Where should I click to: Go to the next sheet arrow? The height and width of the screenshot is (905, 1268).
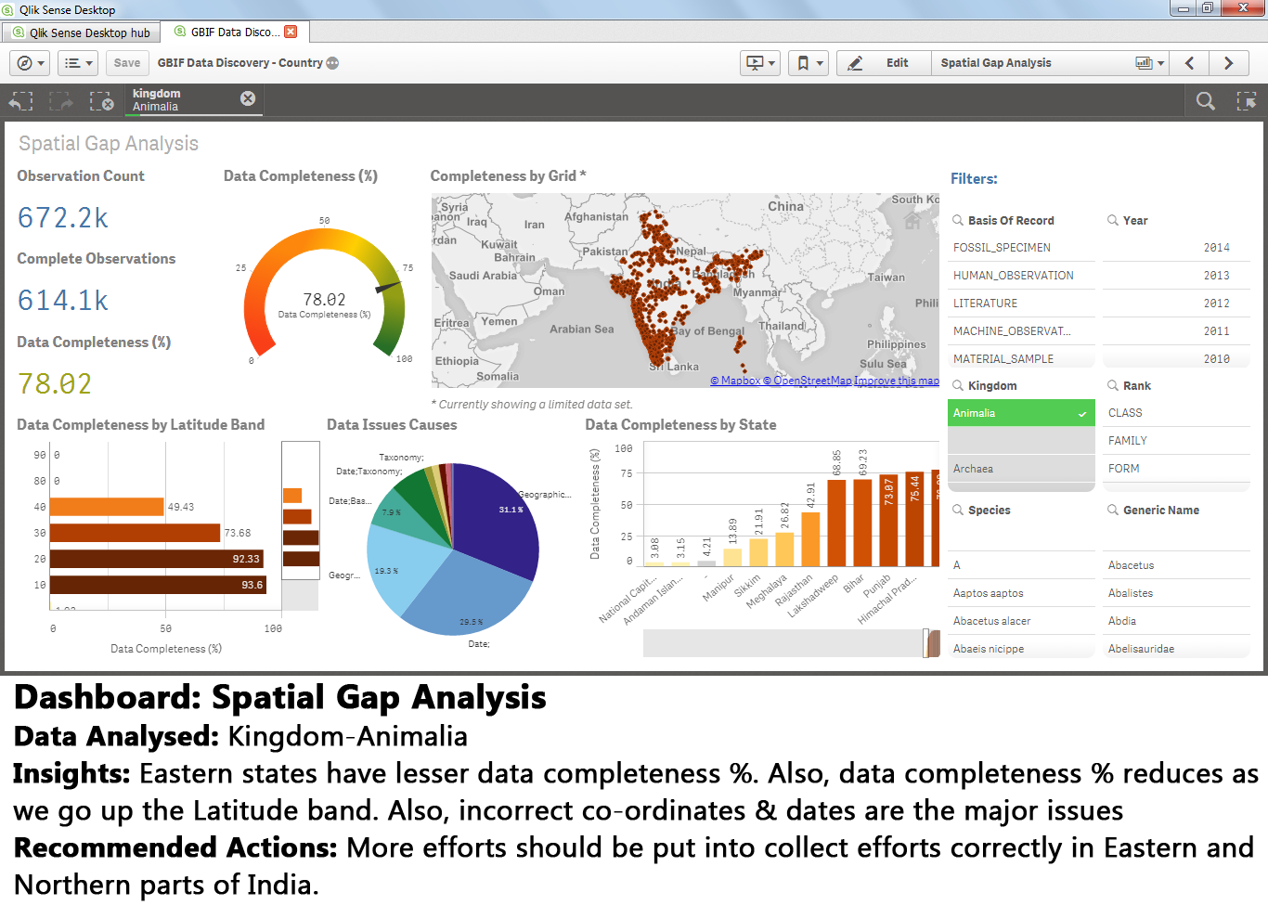(x=1229, y=63)
